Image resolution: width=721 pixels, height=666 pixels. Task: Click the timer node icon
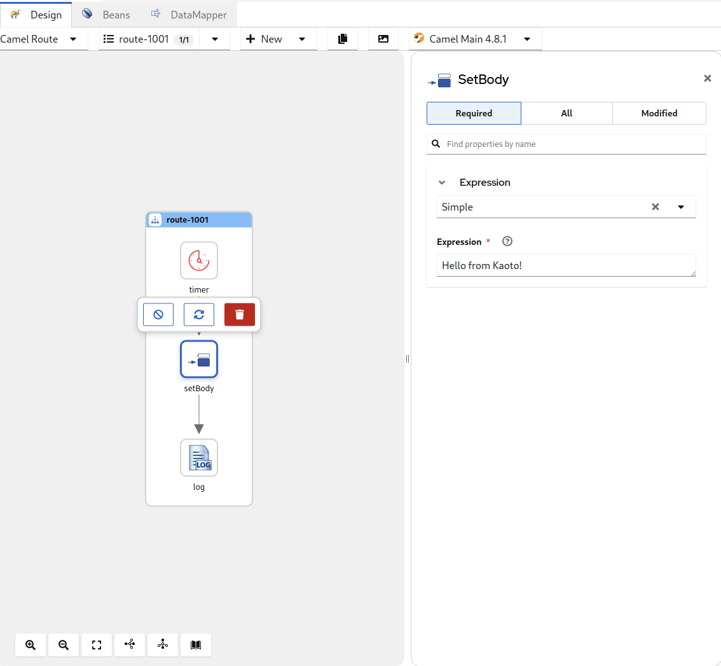198,260
